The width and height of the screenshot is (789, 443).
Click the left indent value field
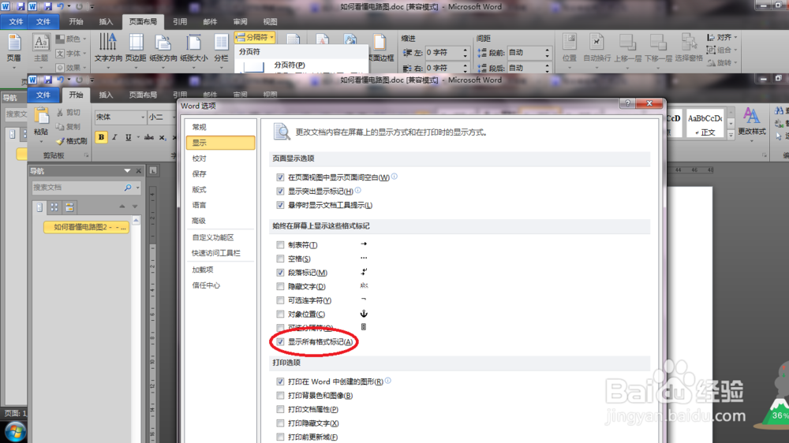tap(444, 53)
